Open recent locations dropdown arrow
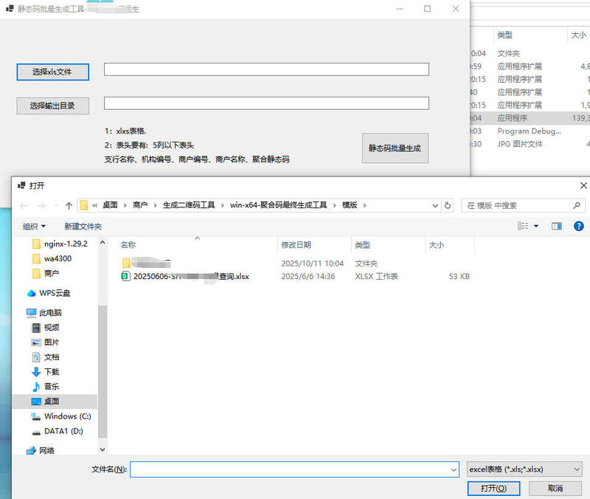The height and width of the screenshot is (499, 590). 56,206
